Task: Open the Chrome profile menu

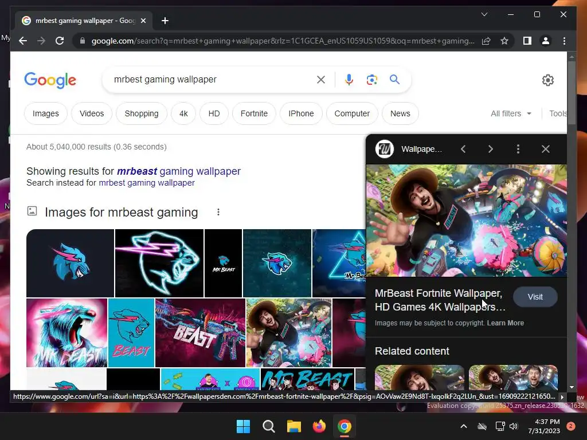Action: pyautogui.click(x=546, y=41)
